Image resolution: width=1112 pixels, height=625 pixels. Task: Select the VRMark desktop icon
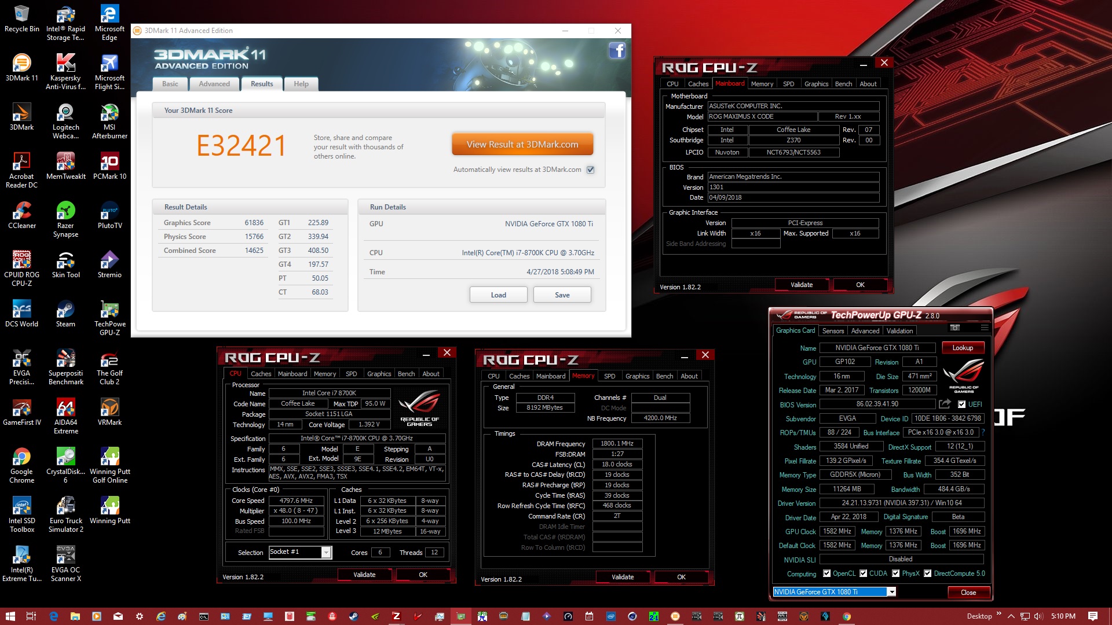tap(109, 412)
